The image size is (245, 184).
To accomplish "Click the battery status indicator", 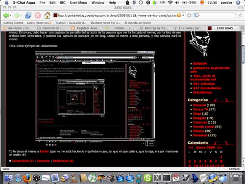I will click(x=189, y=2).
